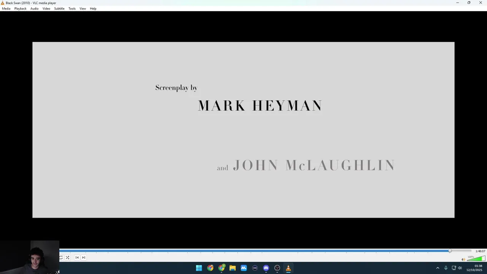The width and height of the screenshot is (487, 274).
Task: Open the blue wave app taskbar icon
Action: point(244,268)
